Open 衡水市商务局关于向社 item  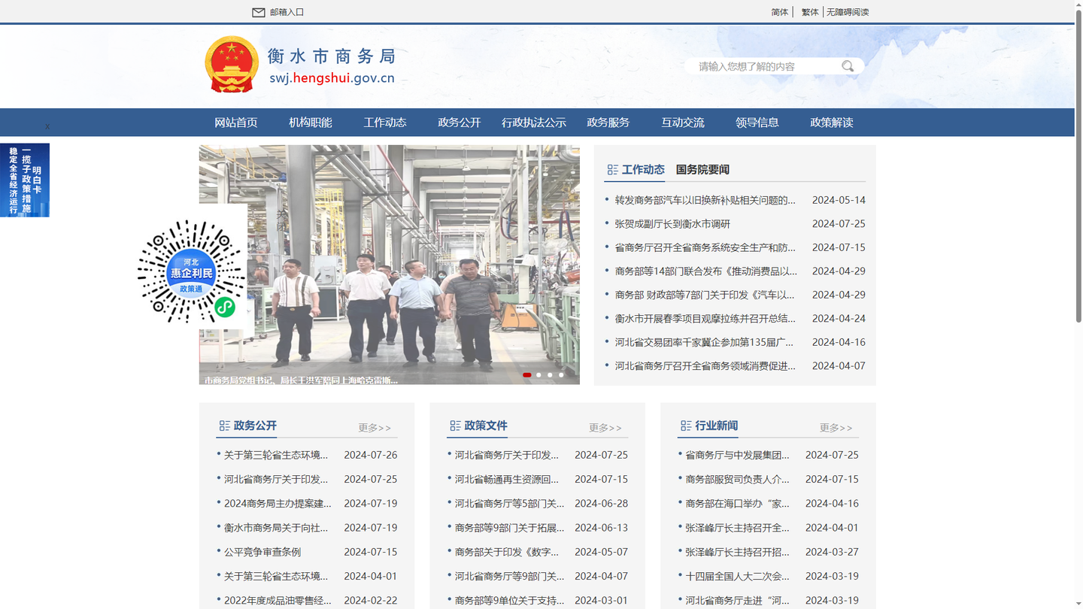tap(276, 528)
